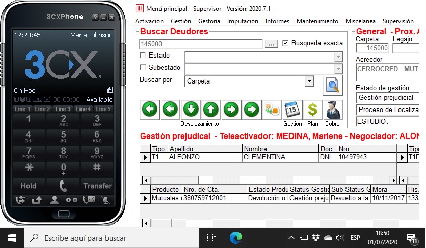Screen dimensions: 426x248
Task: Click the magnifier search button
Action: pyautogui.click(x=333, y=85)
